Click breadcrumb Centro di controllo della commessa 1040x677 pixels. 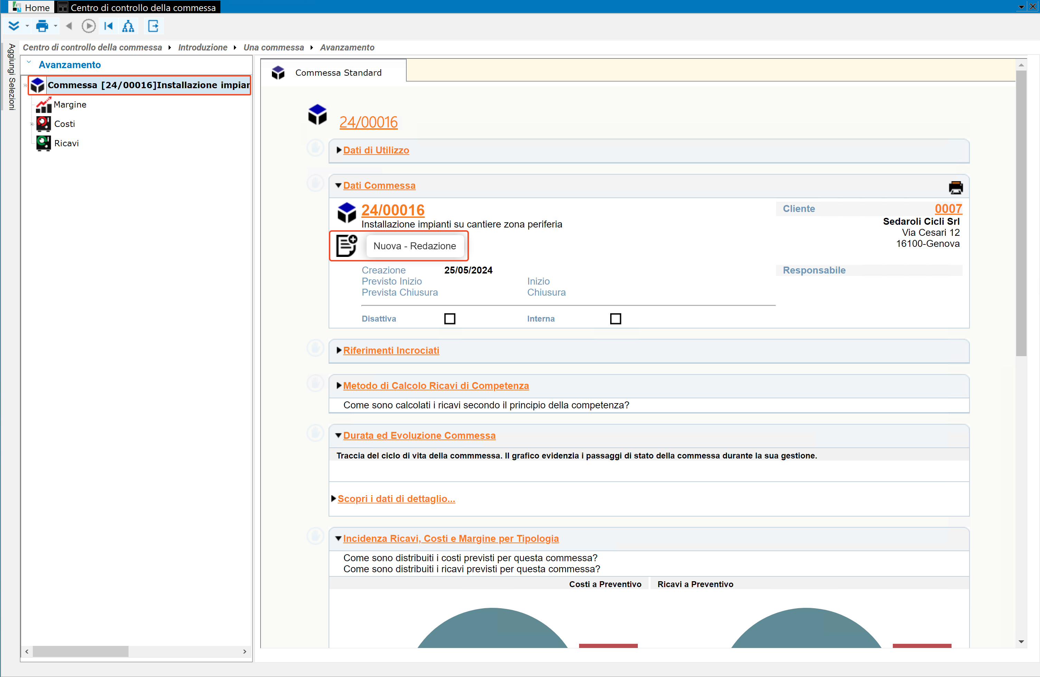click(92, 47)
